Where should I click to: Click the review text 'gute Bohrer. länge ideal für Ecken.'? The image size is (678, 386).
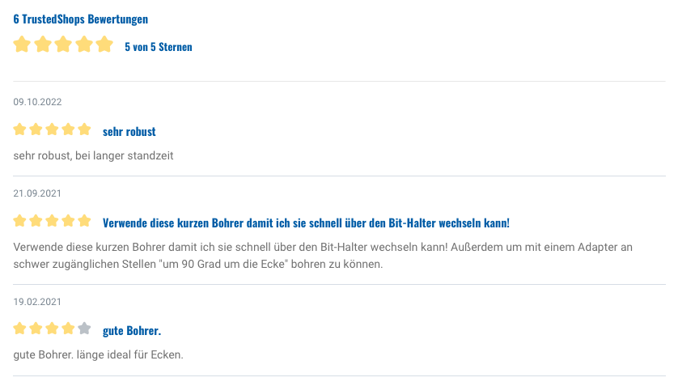pos(99,354)
